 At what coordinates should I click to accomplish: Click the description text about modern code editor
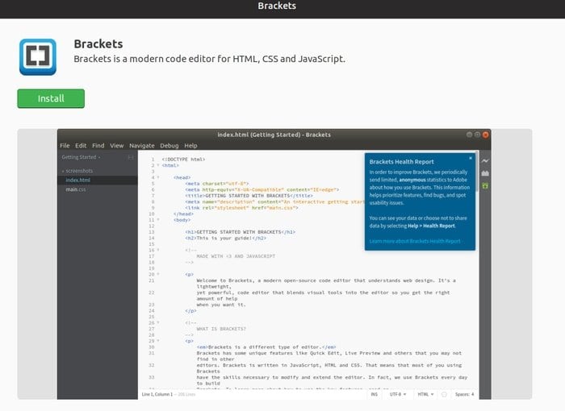[x=209, y=59]
